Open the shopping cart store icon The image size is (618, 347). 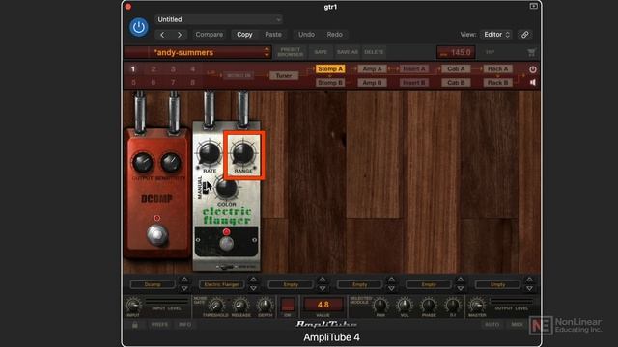(x=531, y=52)
